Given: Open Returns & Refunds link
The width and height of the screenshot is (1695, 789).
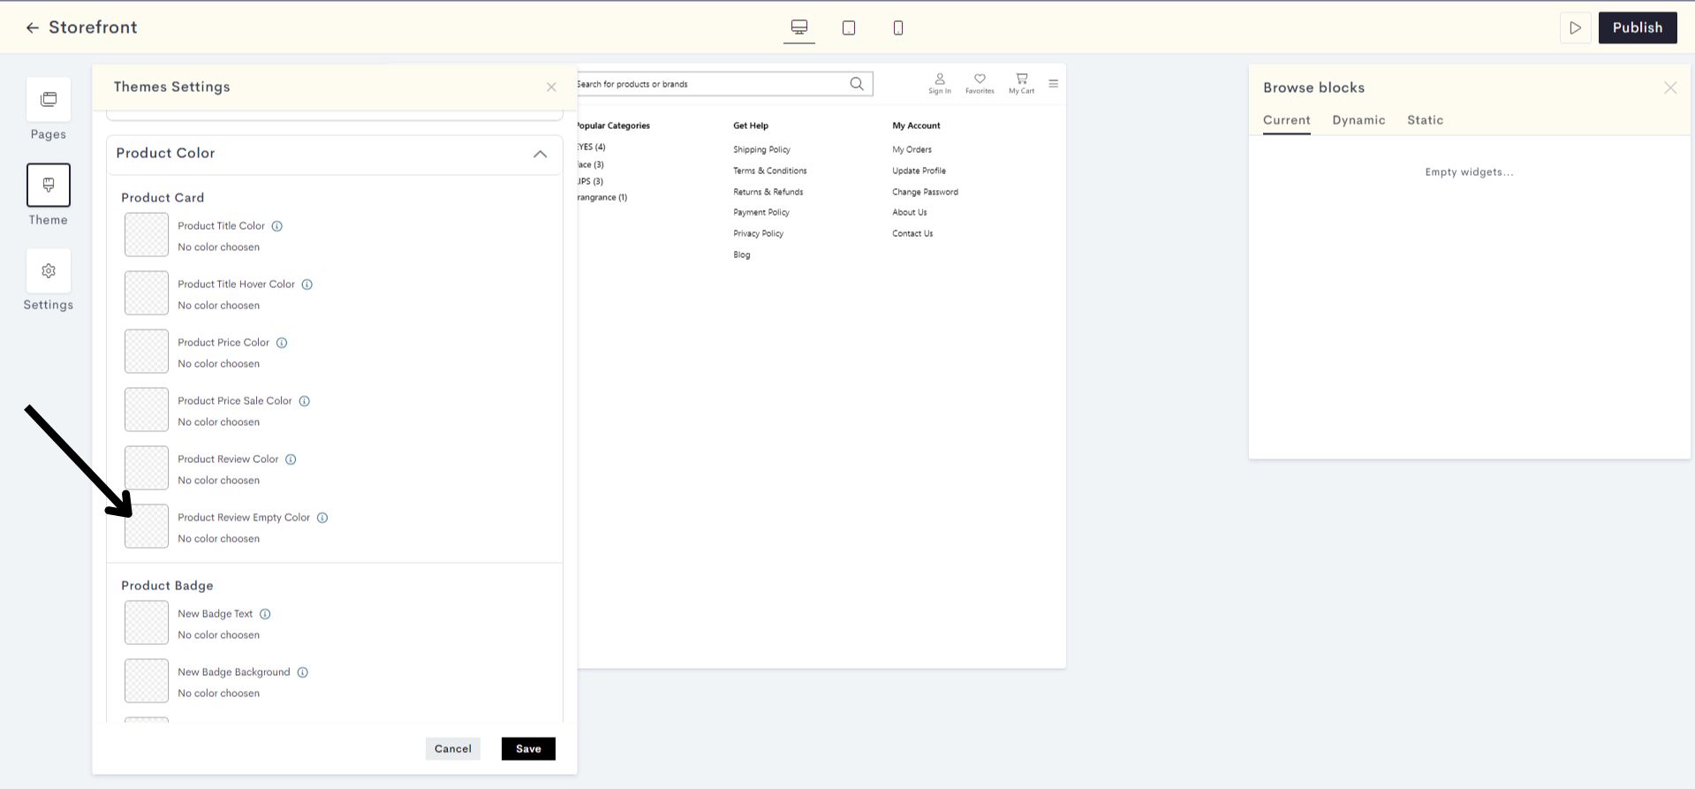Looking at the screenshot, I should 768,192.
